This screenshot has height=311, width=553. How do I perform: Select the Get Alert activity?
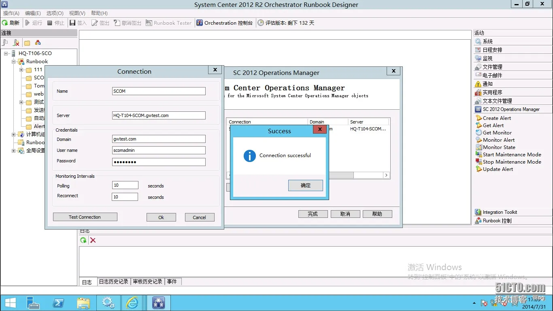[489, 126]
